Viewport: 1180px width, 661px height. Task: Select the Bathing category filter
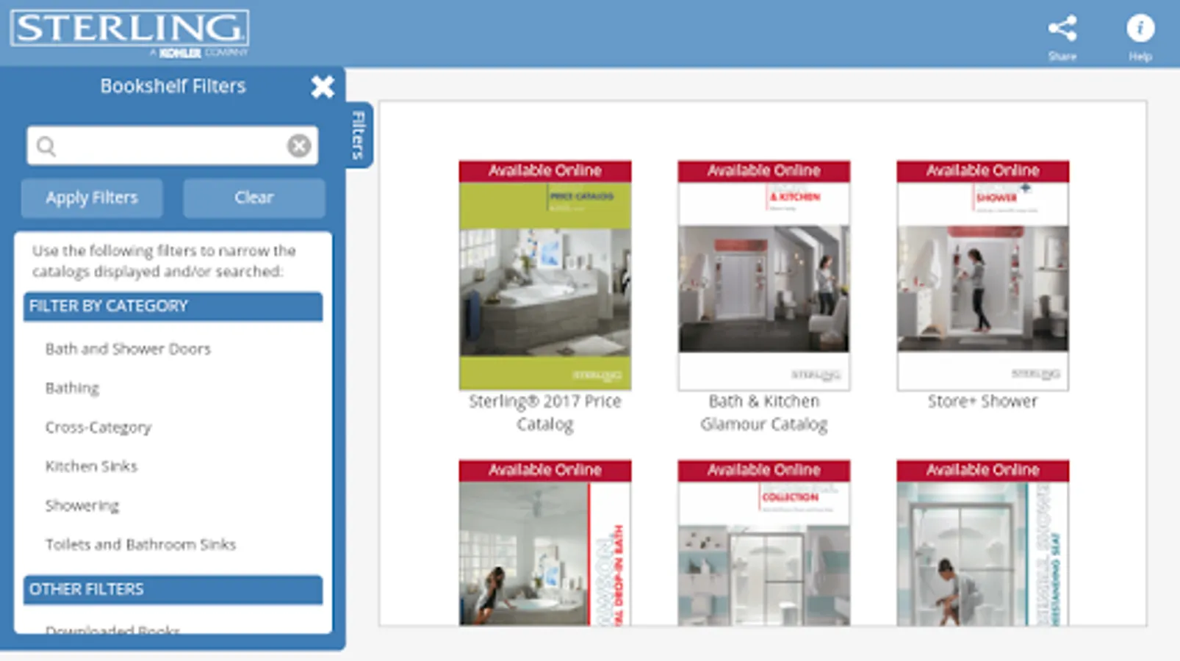72,388
